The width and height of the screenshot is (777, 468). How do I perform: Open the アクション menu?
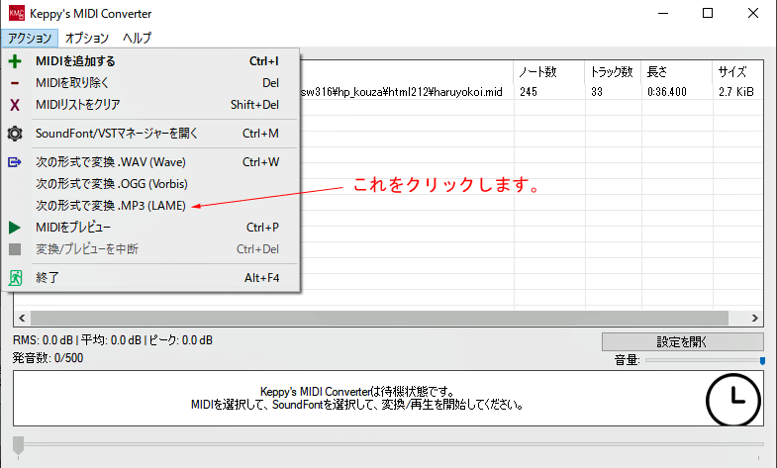tap(30, 39)
